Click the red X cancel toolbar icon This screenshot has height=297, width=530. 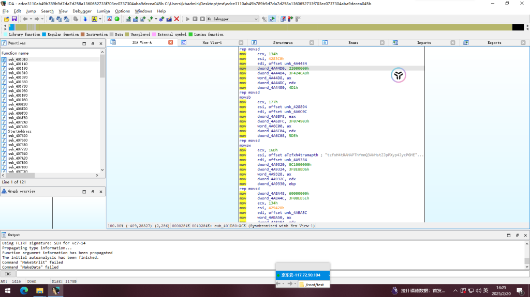click(176, 19)
